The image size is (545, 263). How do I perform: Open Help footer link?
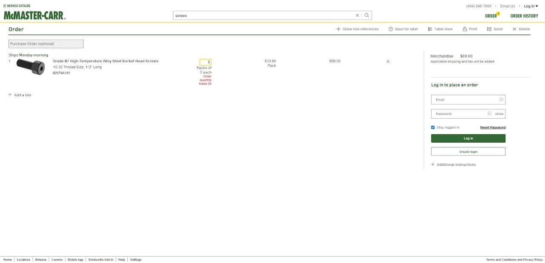point(122,260)
